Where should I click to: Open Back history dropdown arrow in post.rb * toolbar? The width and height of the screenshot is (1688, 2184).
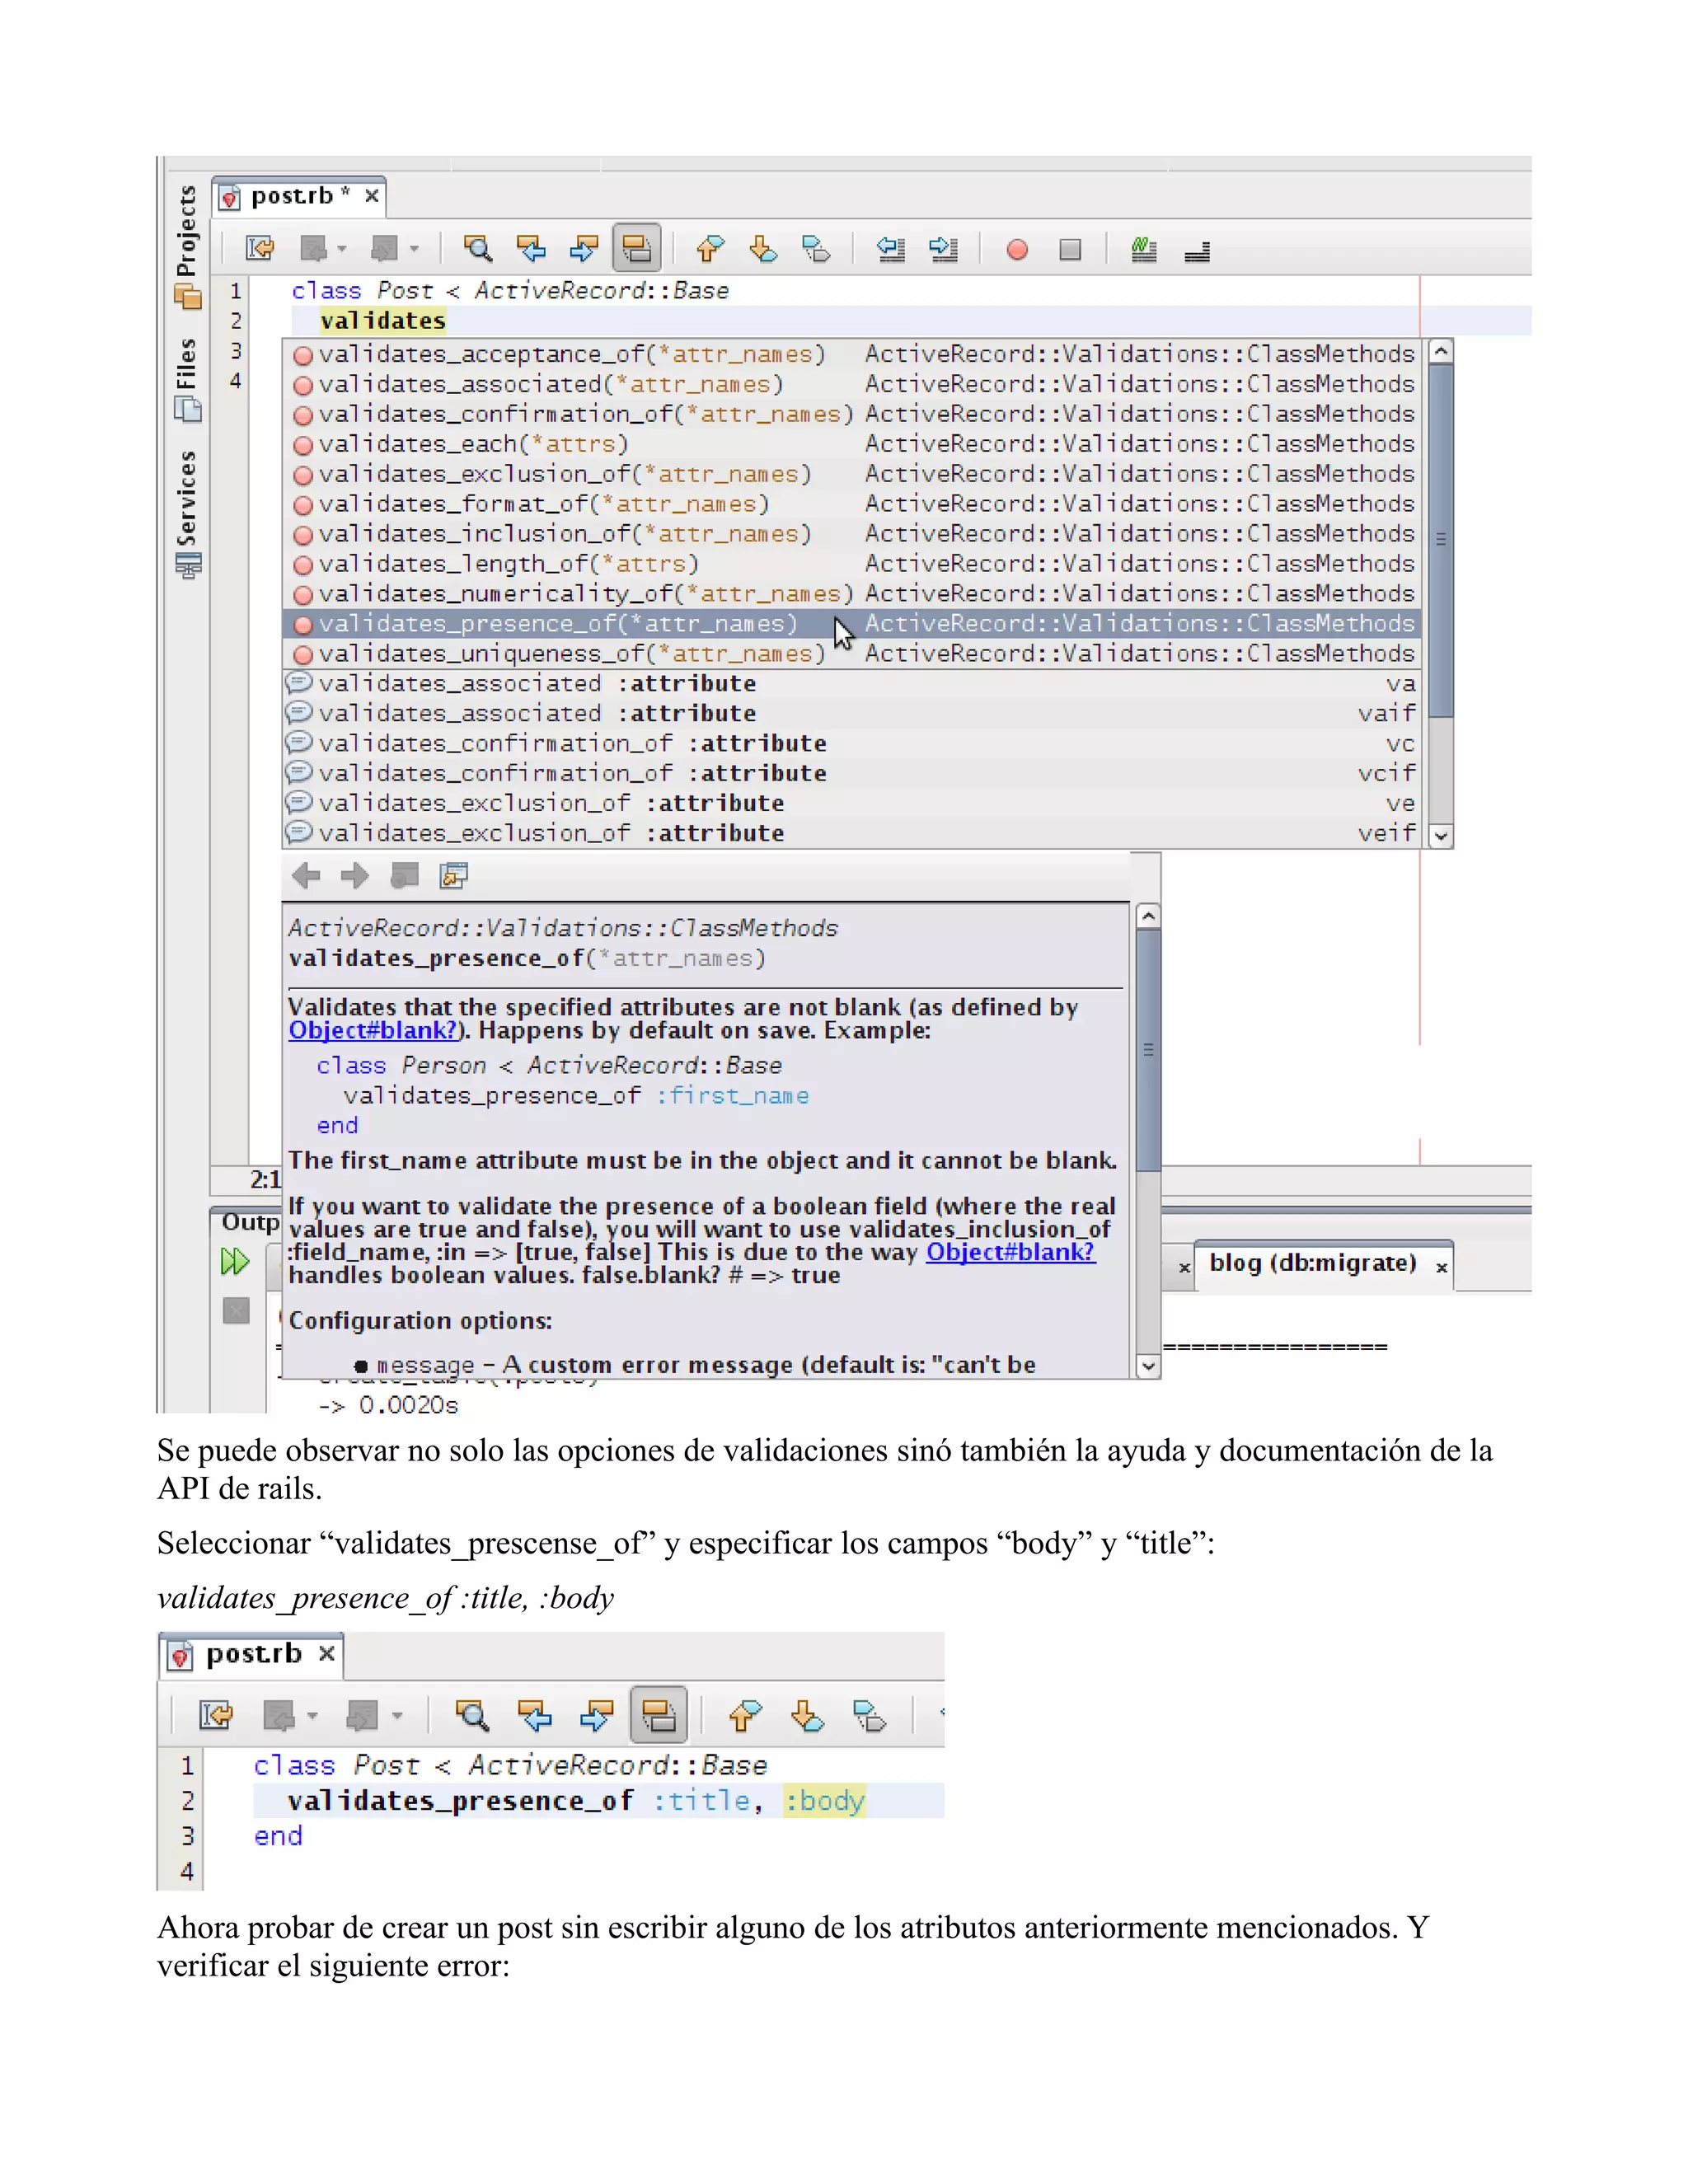click(342, 249)
